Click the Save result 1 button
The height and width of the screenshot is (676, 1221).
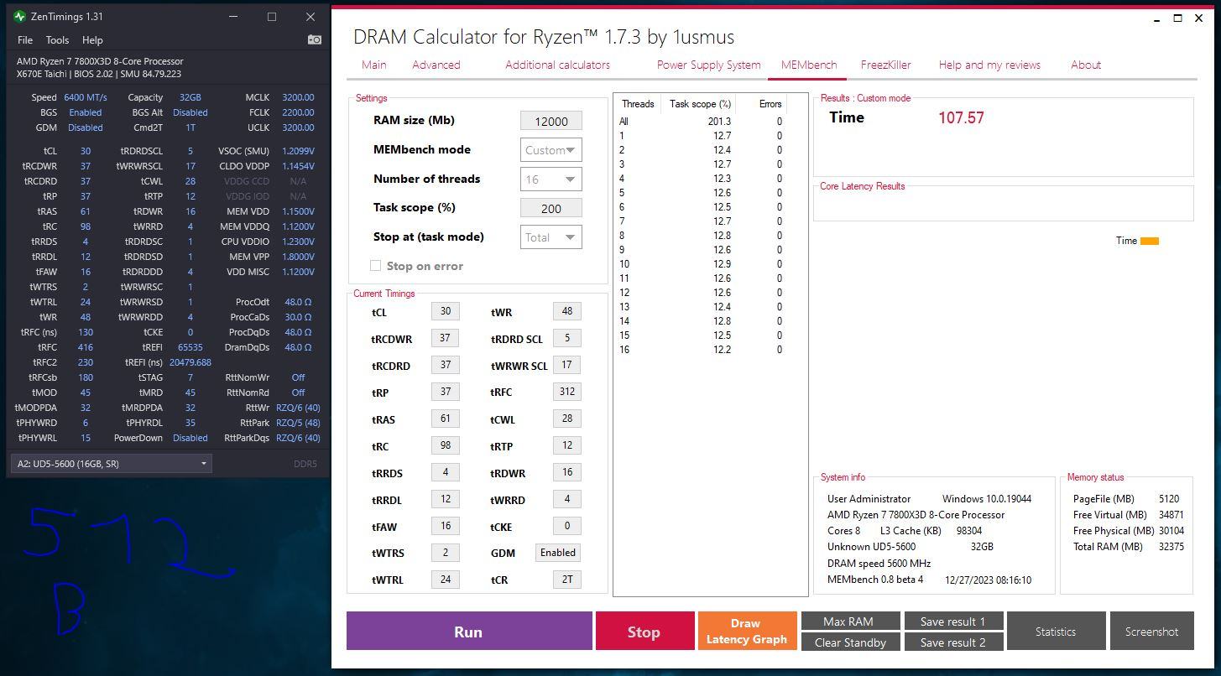[x=952, y=621]
